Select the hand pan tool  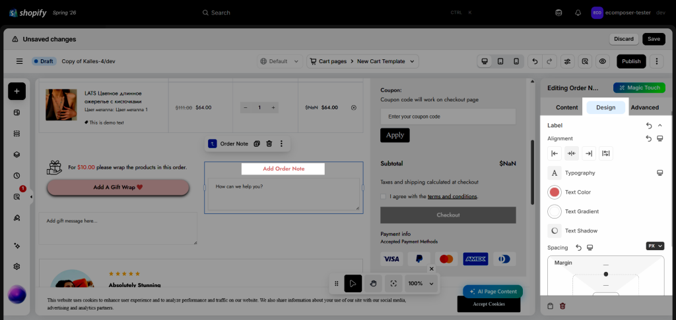[x=374, y=283]
